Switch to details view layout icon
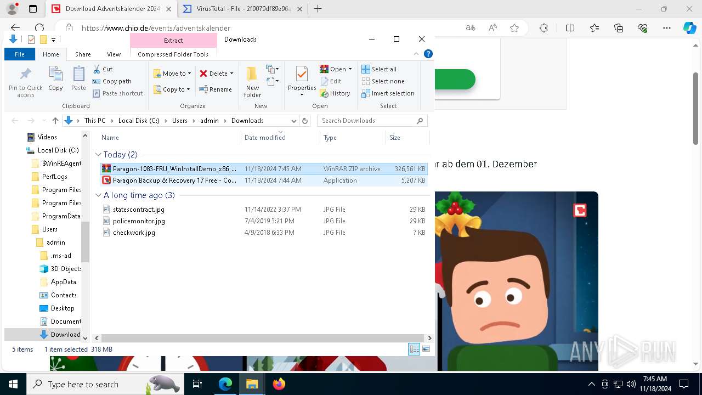This screenshot has height=395, width=702. [415, 349]
